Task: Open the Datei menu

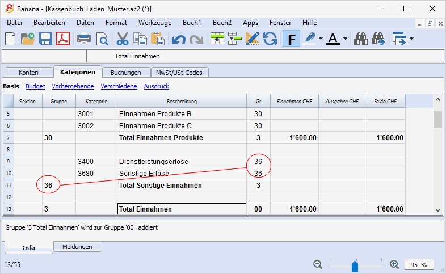Action: click(x=15, y=23)
